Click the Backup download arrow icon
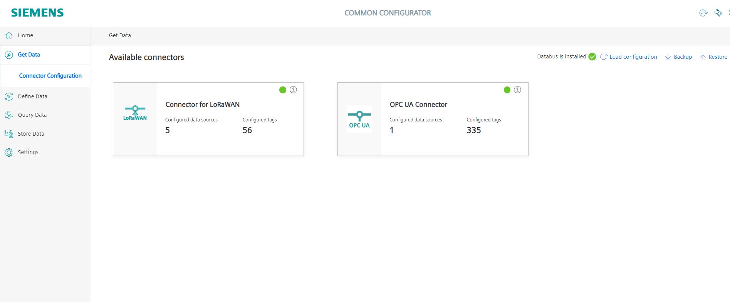Image resolution: width=730 pixels, height=302 pixels. click(668, 57)
